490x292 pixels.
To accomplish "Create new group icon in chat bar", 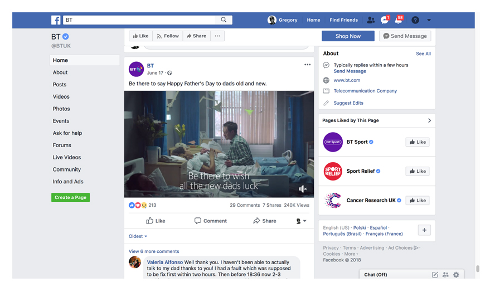I will click(x=445, y=275).
